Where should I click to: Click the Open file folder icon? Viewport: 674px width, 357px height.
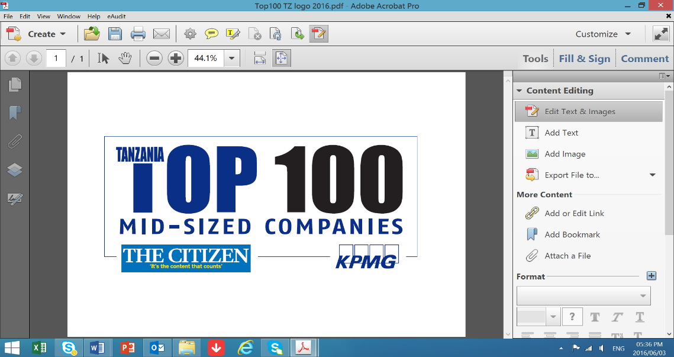coord(92,34)
